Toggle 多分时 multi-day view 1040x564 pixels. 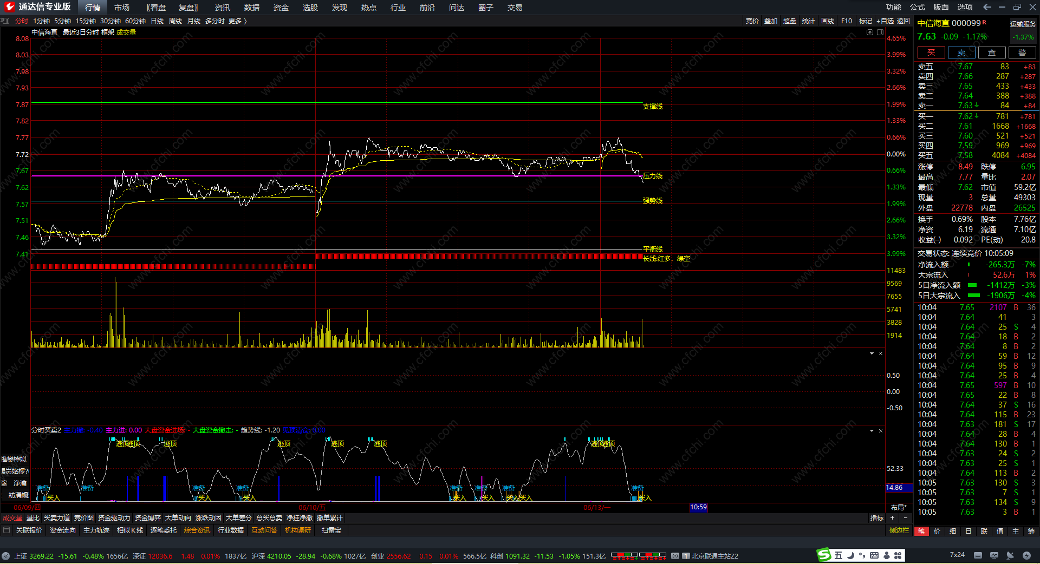point(214,21)
